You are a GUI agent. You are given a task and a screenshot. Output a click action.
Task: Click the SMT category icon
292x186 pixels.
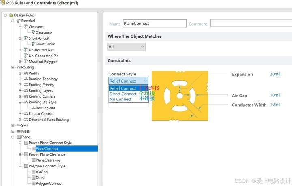click(x=19, y=125)
